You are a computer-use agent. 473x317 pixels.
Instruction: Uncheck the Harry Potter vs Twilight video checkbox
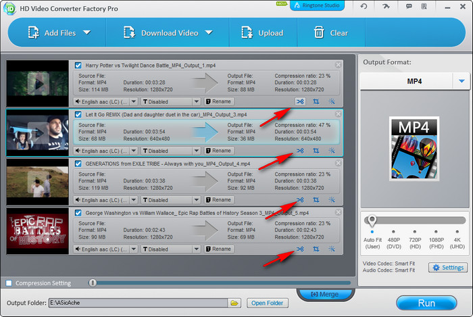click(78, 65)
